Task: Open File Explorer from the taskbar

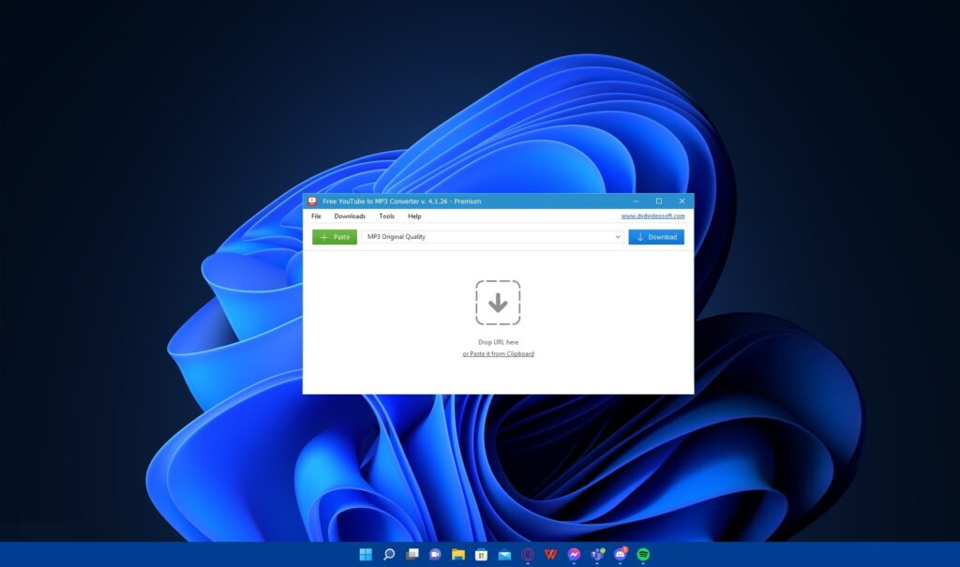Action: 457,555
